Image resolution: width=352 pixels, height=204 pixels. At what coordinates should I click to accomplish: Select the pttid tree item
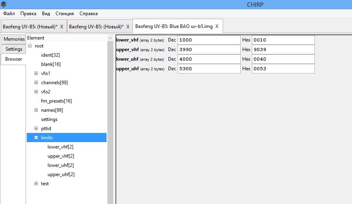[x=46, y=129]
